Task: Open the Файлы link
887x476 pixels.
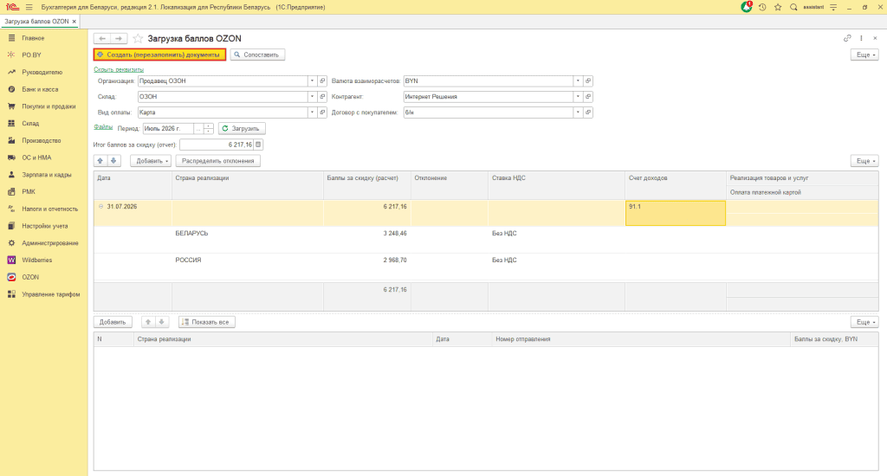Action: 103,127
